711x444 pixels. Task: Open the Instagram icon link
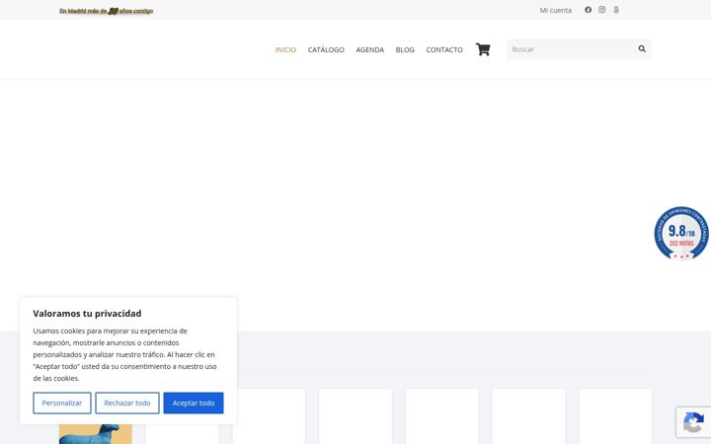pos(601,10)
